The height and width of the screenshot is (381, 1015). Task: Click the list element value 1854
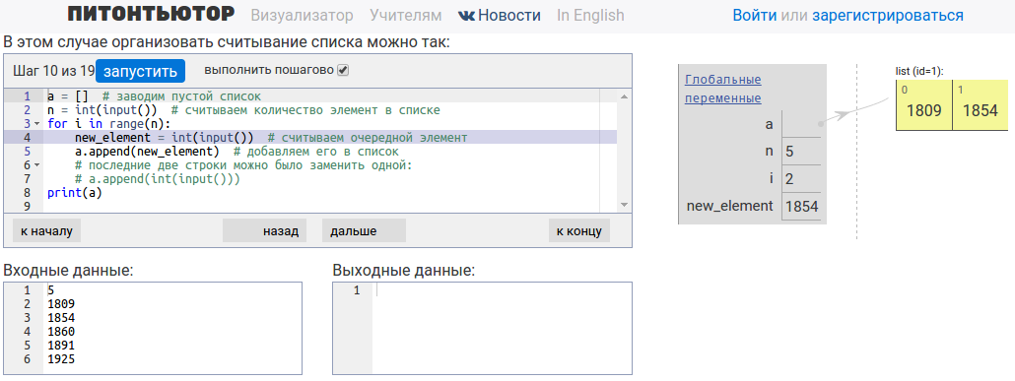pos(981,110)
